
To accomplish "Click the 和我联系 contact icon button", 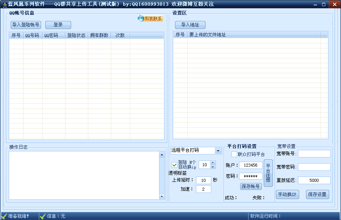I will (x=150, y=18).
